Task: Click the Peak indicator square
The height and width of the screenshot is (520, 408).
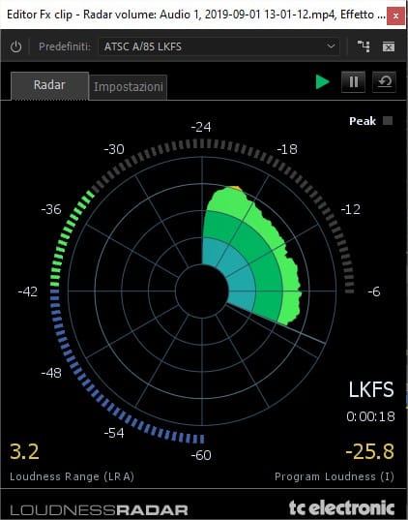Action: 388,120
